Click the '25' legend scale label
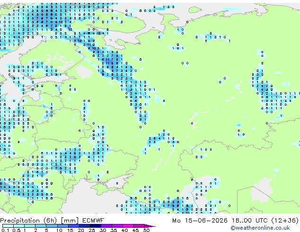 92,230
